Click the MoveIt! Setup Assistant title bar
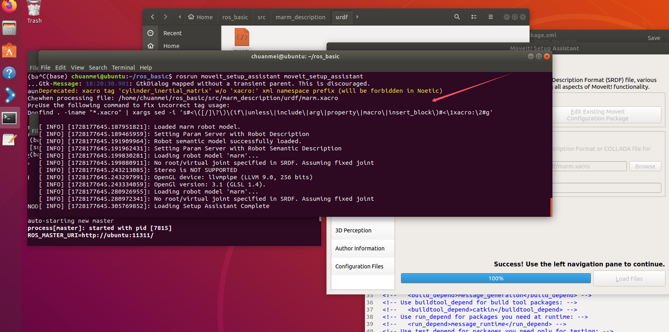The height and width of the screenshot is (332, 669). point(544,48)
